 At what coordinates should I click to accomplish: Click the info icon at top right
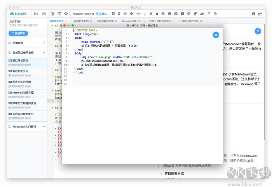(254, 14)
